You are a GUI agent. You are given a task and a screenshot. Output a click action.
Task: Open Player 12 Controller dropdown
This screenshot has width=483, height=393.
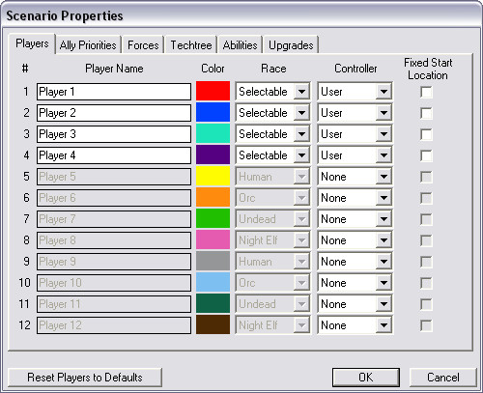pos(355,325)
